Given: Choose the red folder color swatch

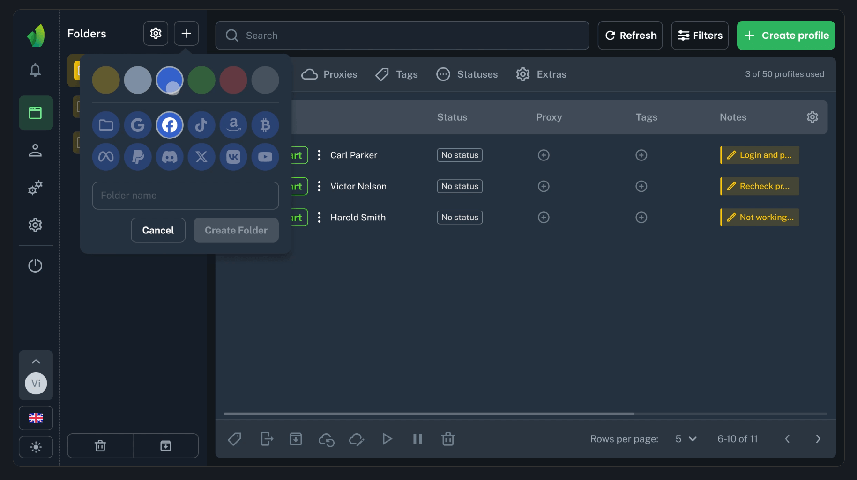Looking at the screenshot, I should 233,80.
